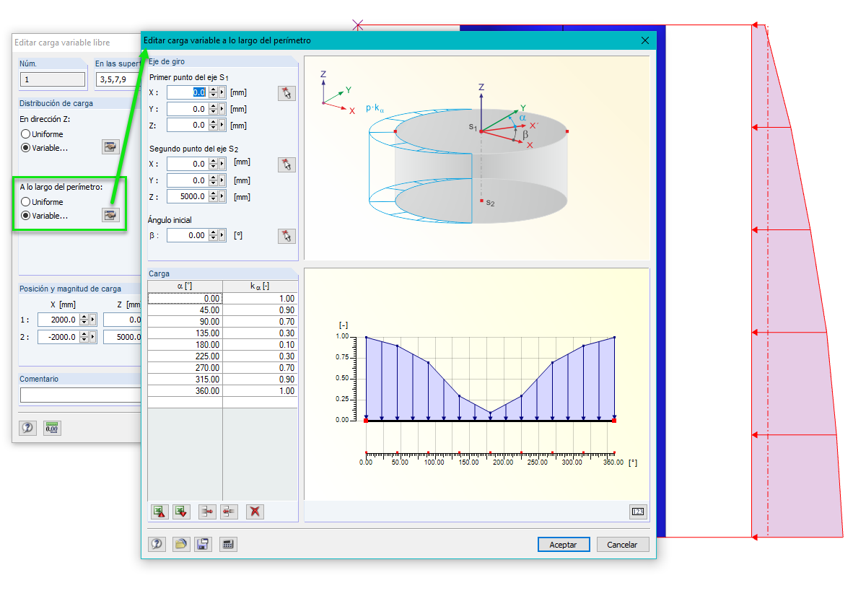
Task: Open help in the perimeter load dialog
Action: click(157, 545)
